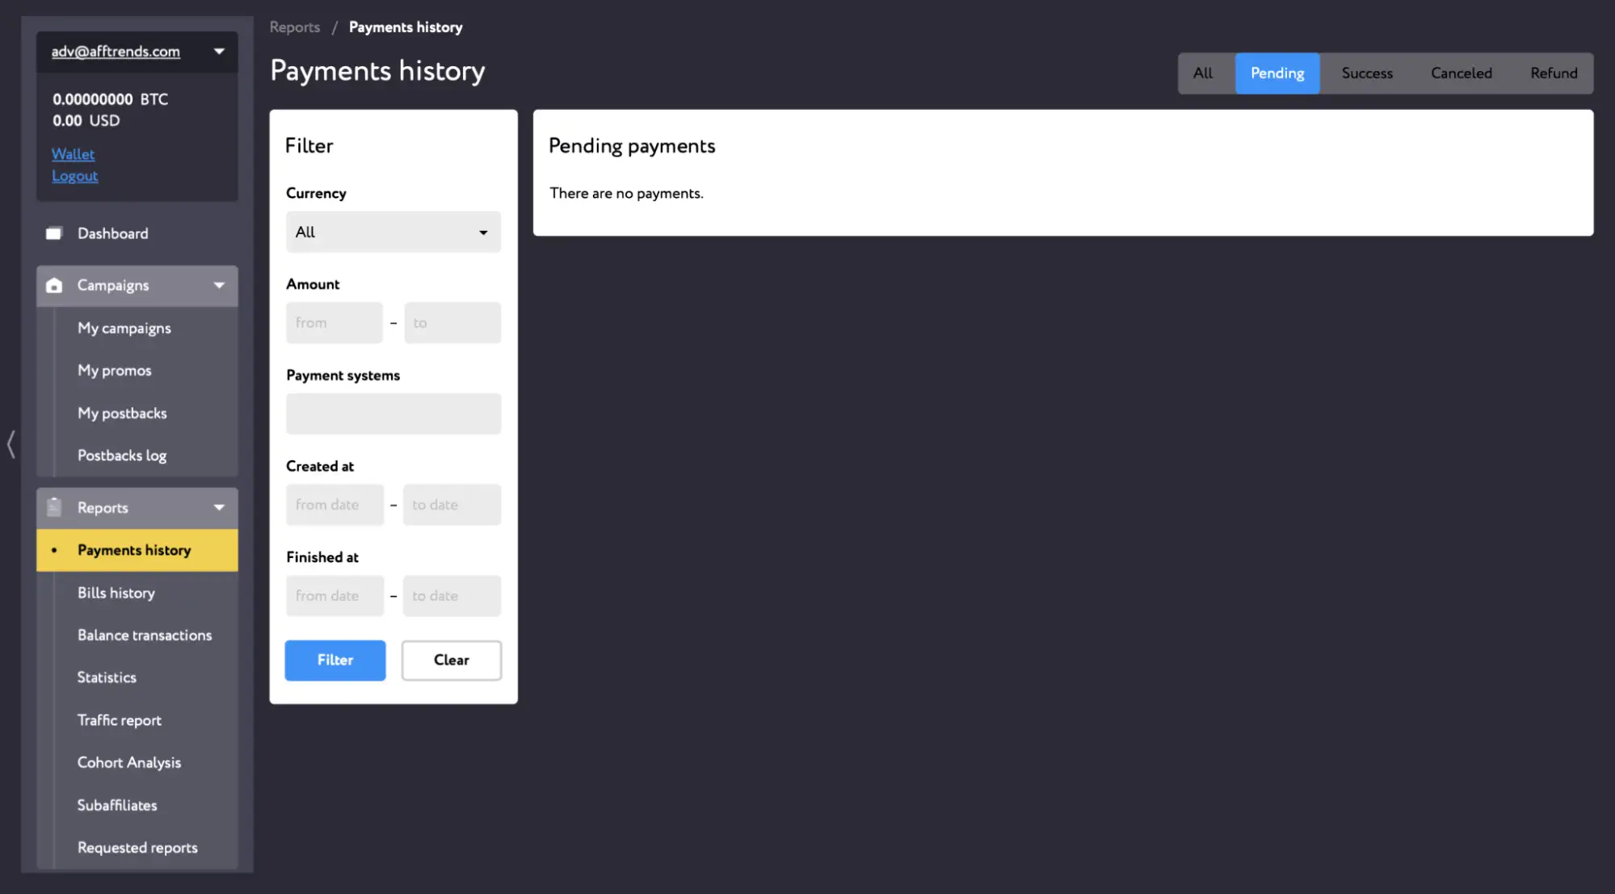This screenshot has width=1615, height=894.
Task: Go to Statistics report
Action: click(107, 678)
